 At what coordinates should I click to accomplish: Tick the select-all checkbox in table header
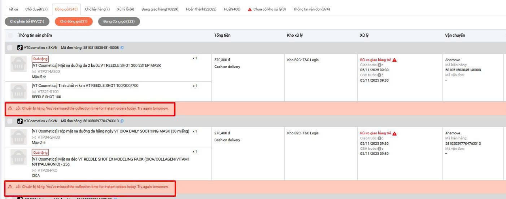10,35
